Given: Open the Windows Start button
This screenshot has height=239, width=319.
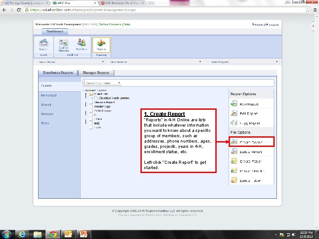Looking at the screenshot, I should pos(6,235).
